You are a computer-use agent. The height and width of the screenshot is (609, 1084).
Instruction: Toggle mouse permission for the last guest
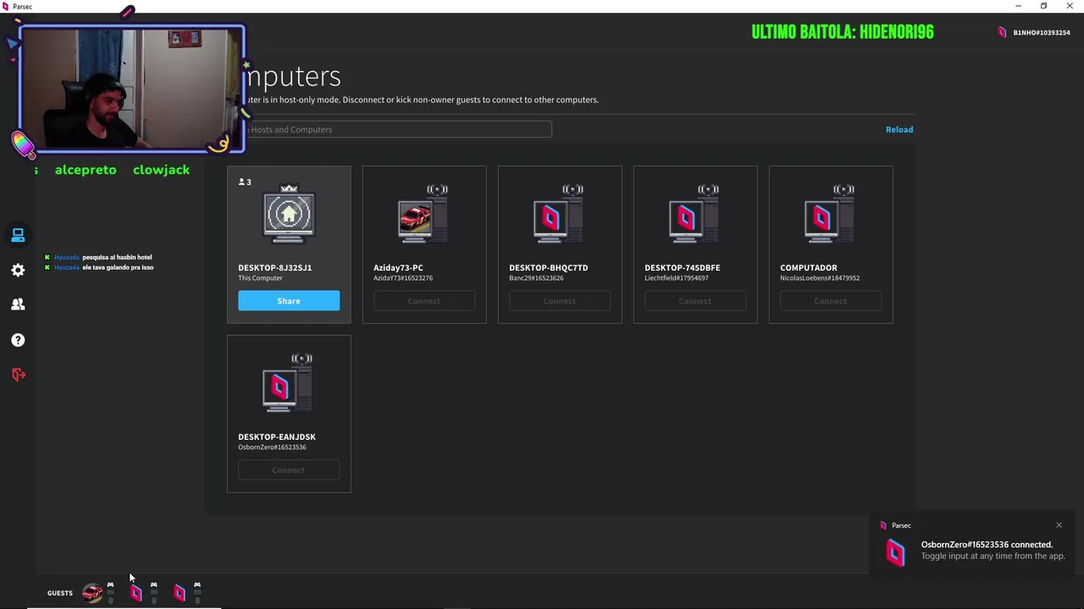(x=197, y=601)
